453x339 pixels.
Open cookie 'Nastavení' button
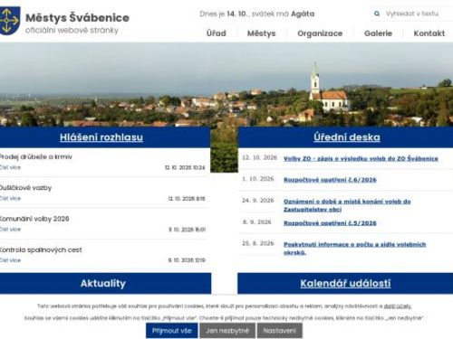point(280,331)
